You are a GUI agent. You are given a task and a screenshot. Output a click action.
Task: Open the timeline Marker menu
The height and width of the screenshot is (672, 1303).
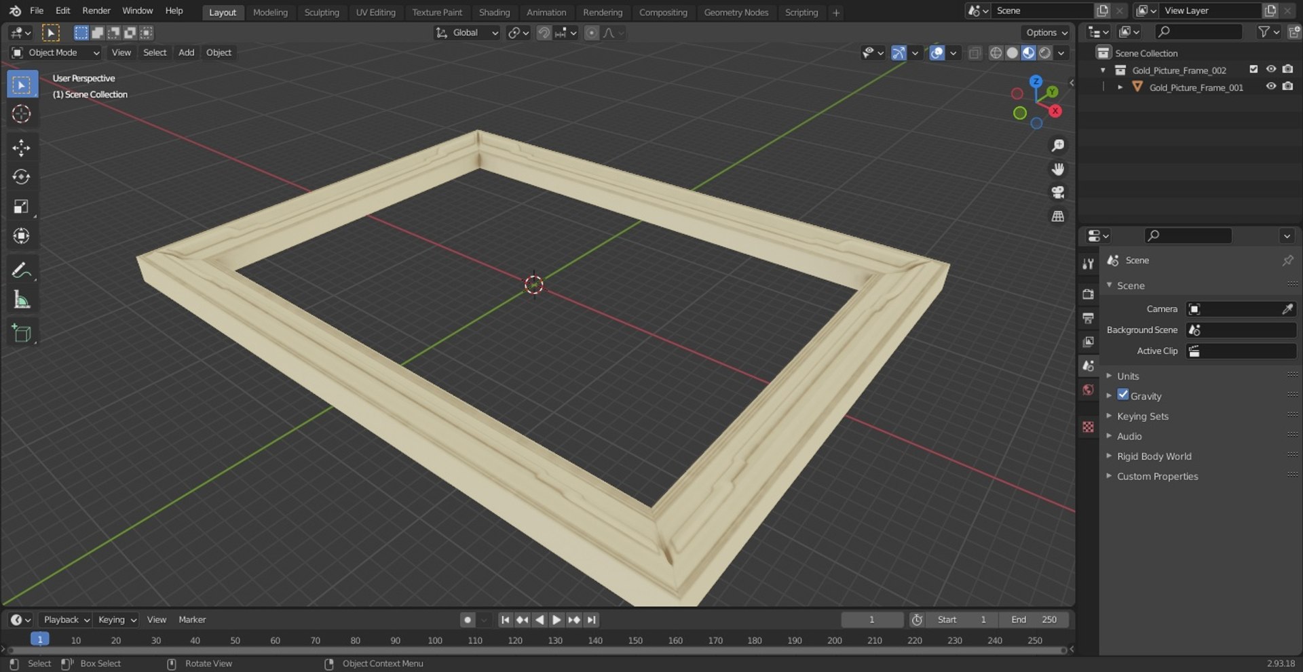pyautogui.click(x=192, y=620)
